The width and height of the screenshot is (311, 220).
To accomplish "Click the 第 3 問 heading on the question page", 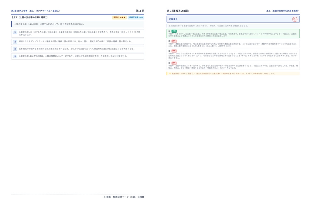I will pyautogui.click(x=140, y=11).
